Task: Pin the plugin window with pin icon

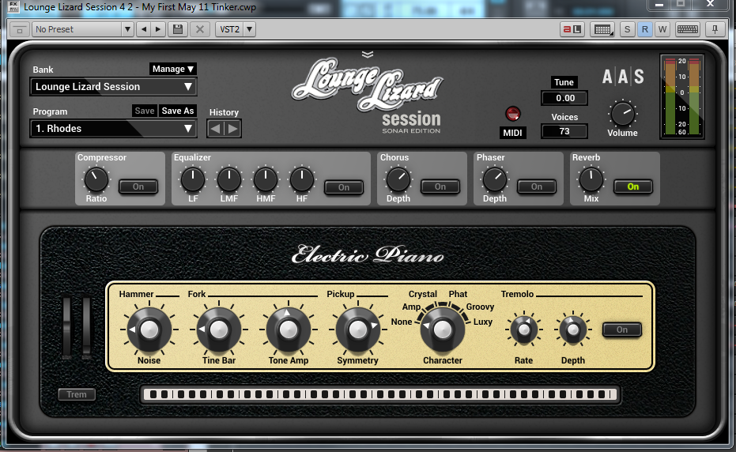Action: (715, 29)
